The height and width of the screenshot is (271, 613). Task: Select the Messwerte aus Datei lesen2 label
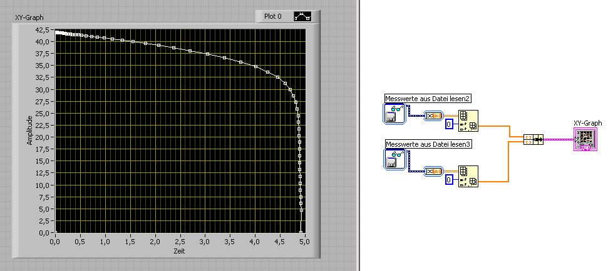(x=428, y=99)
